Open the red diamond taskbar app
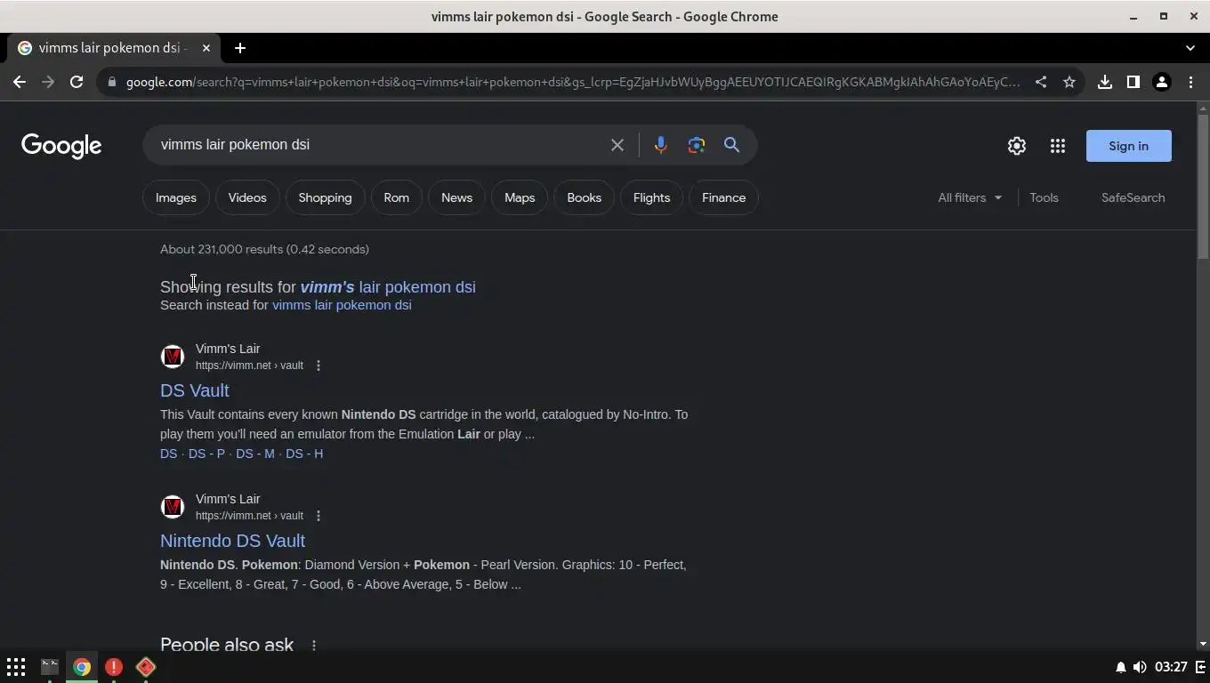This screenshot has width=1210, height=683. click(146, 667)
